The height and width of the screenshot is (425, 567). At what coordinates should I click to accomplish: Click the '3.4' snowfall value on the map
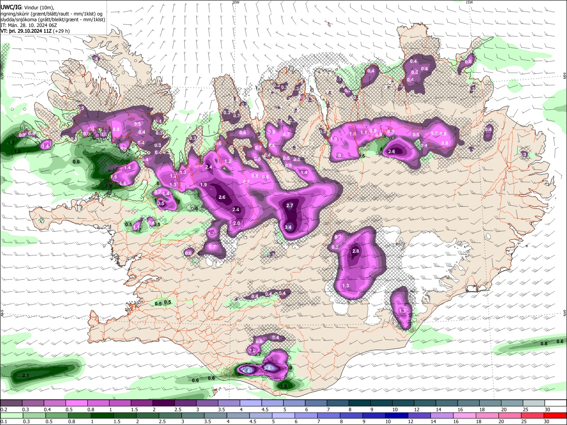click(288, 227)
